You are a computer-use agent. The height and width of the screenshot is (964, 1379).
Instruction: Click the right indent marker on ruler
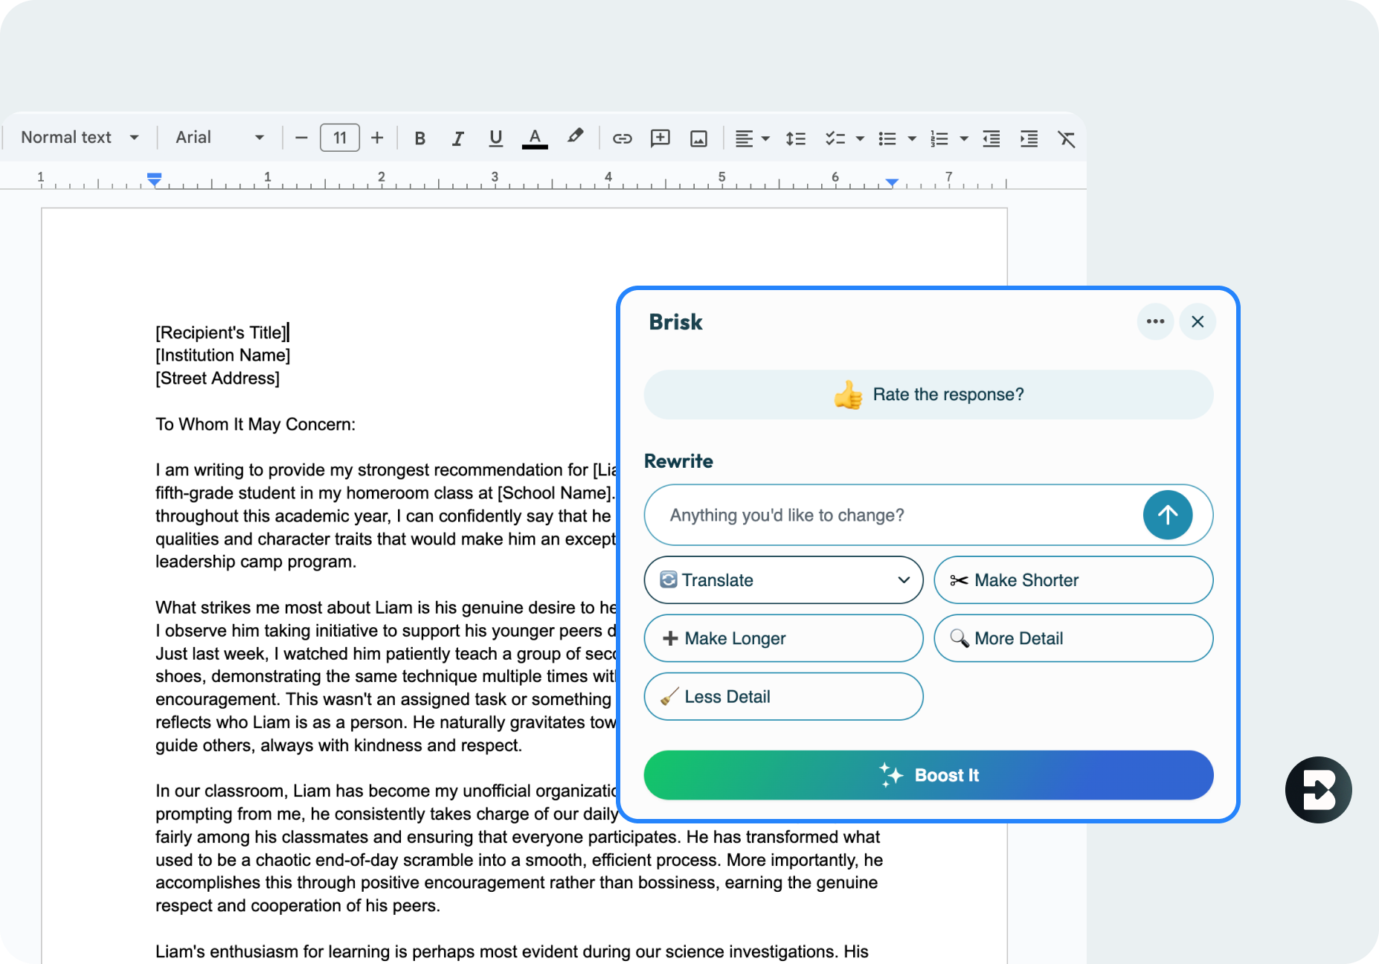tap(892, 182)
